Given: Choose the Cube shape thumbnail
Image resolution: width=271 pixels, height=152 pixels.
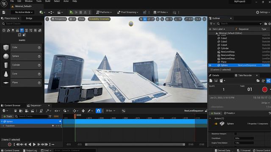Looking at the screenshot, I should tap(6, 47).
